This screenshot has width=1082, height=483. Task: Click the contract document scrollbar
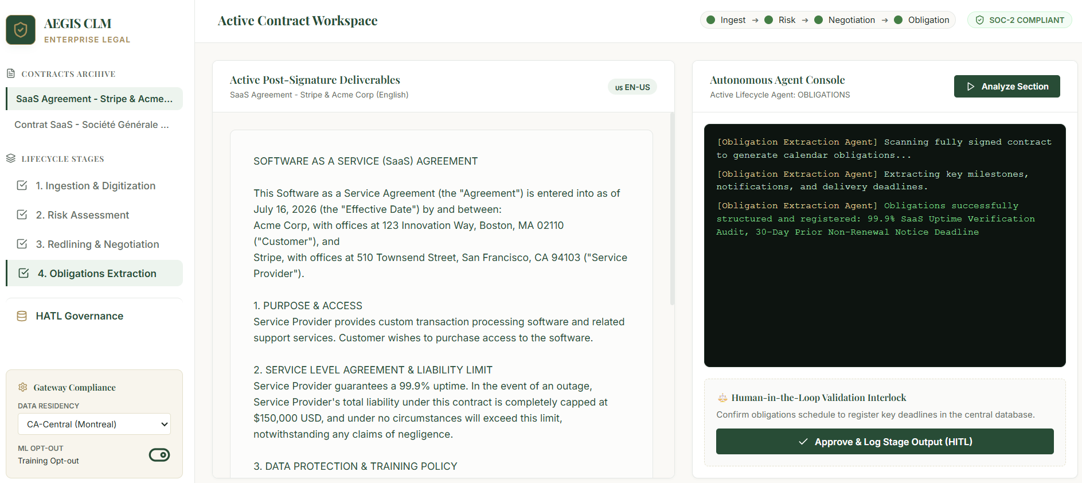pos(672,209)
